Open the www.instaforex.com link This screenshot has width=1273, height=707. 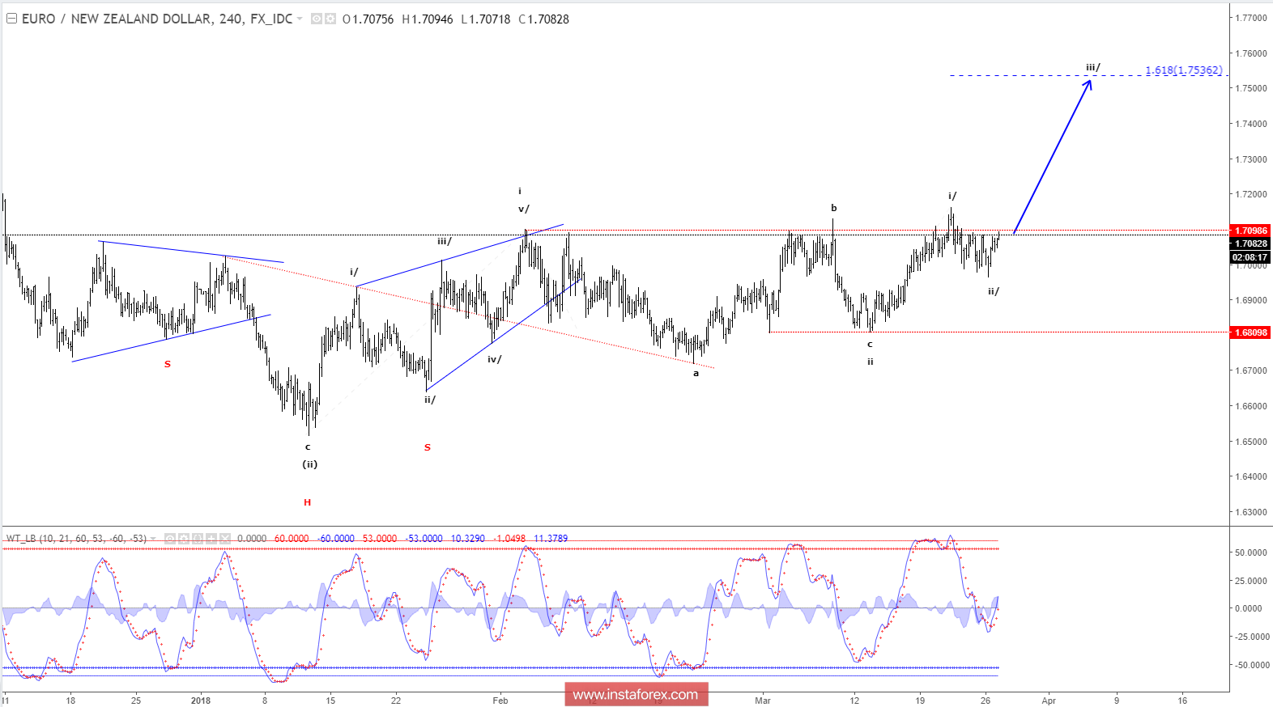(x=636, y=694)
